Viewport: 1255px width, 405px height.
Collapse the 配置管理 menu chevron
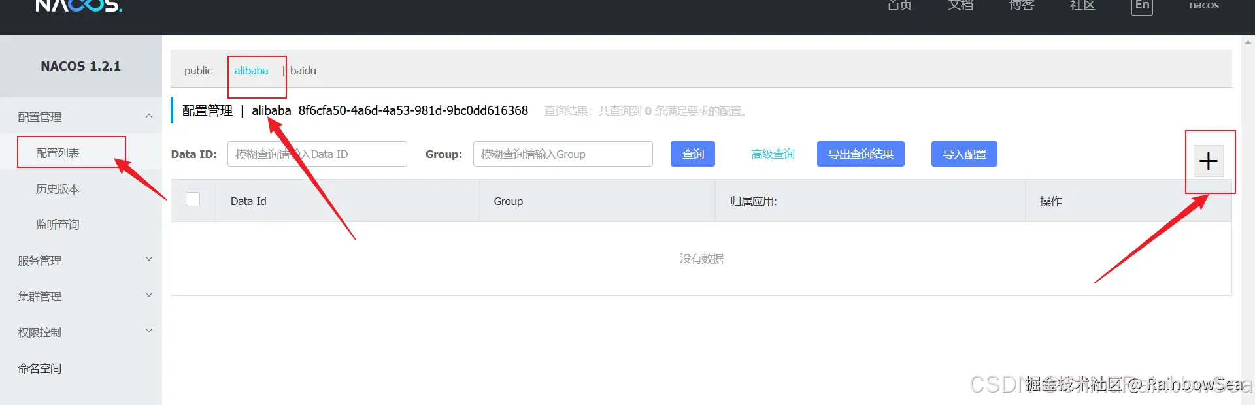click(149, 116)
